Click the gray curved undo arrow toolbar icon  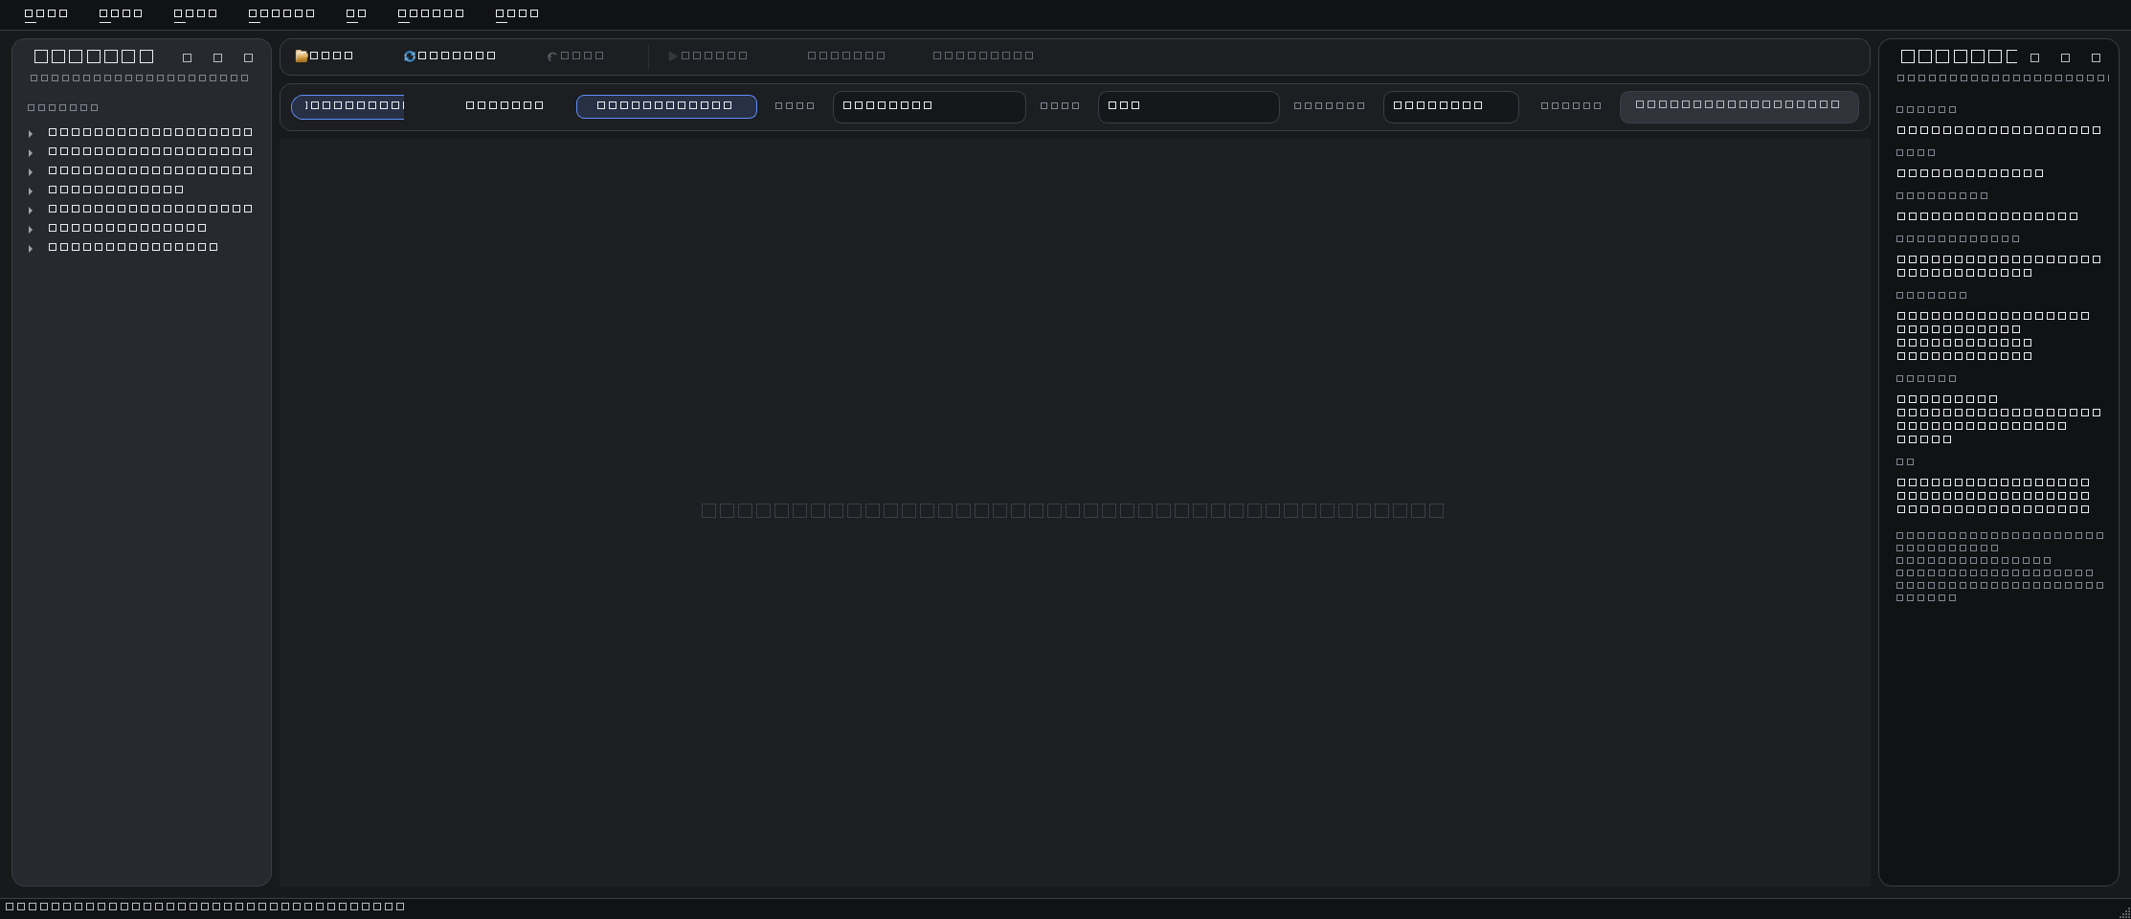552,56
